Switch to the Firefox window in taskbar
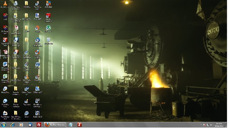 tap(55, 125)
